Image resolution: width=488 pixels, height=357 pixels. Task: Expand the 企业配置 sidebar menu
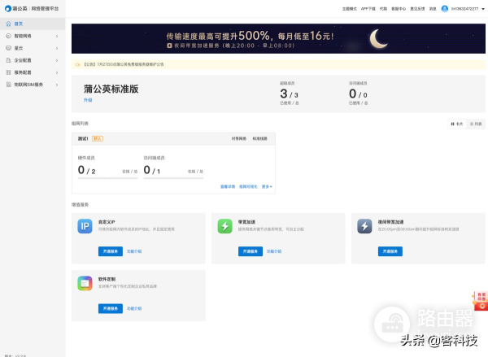pyautogui.click(x=33, y=60)
